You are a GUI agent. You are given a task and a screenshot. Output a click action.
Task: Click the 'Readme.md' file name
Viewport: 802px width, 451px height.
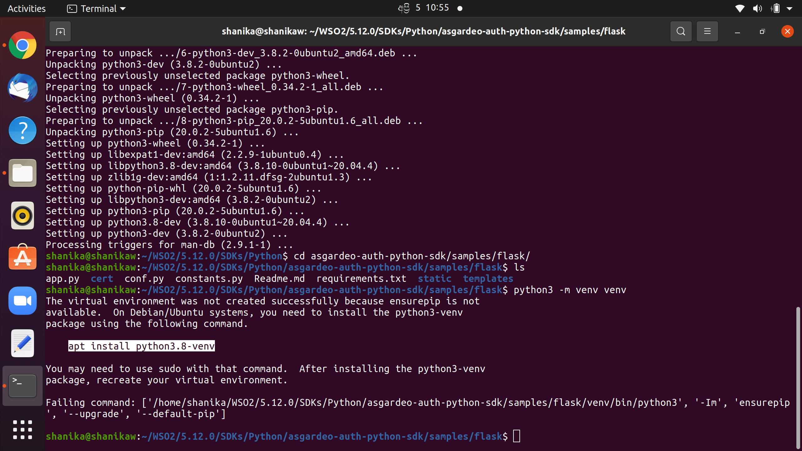coord(279,278)
